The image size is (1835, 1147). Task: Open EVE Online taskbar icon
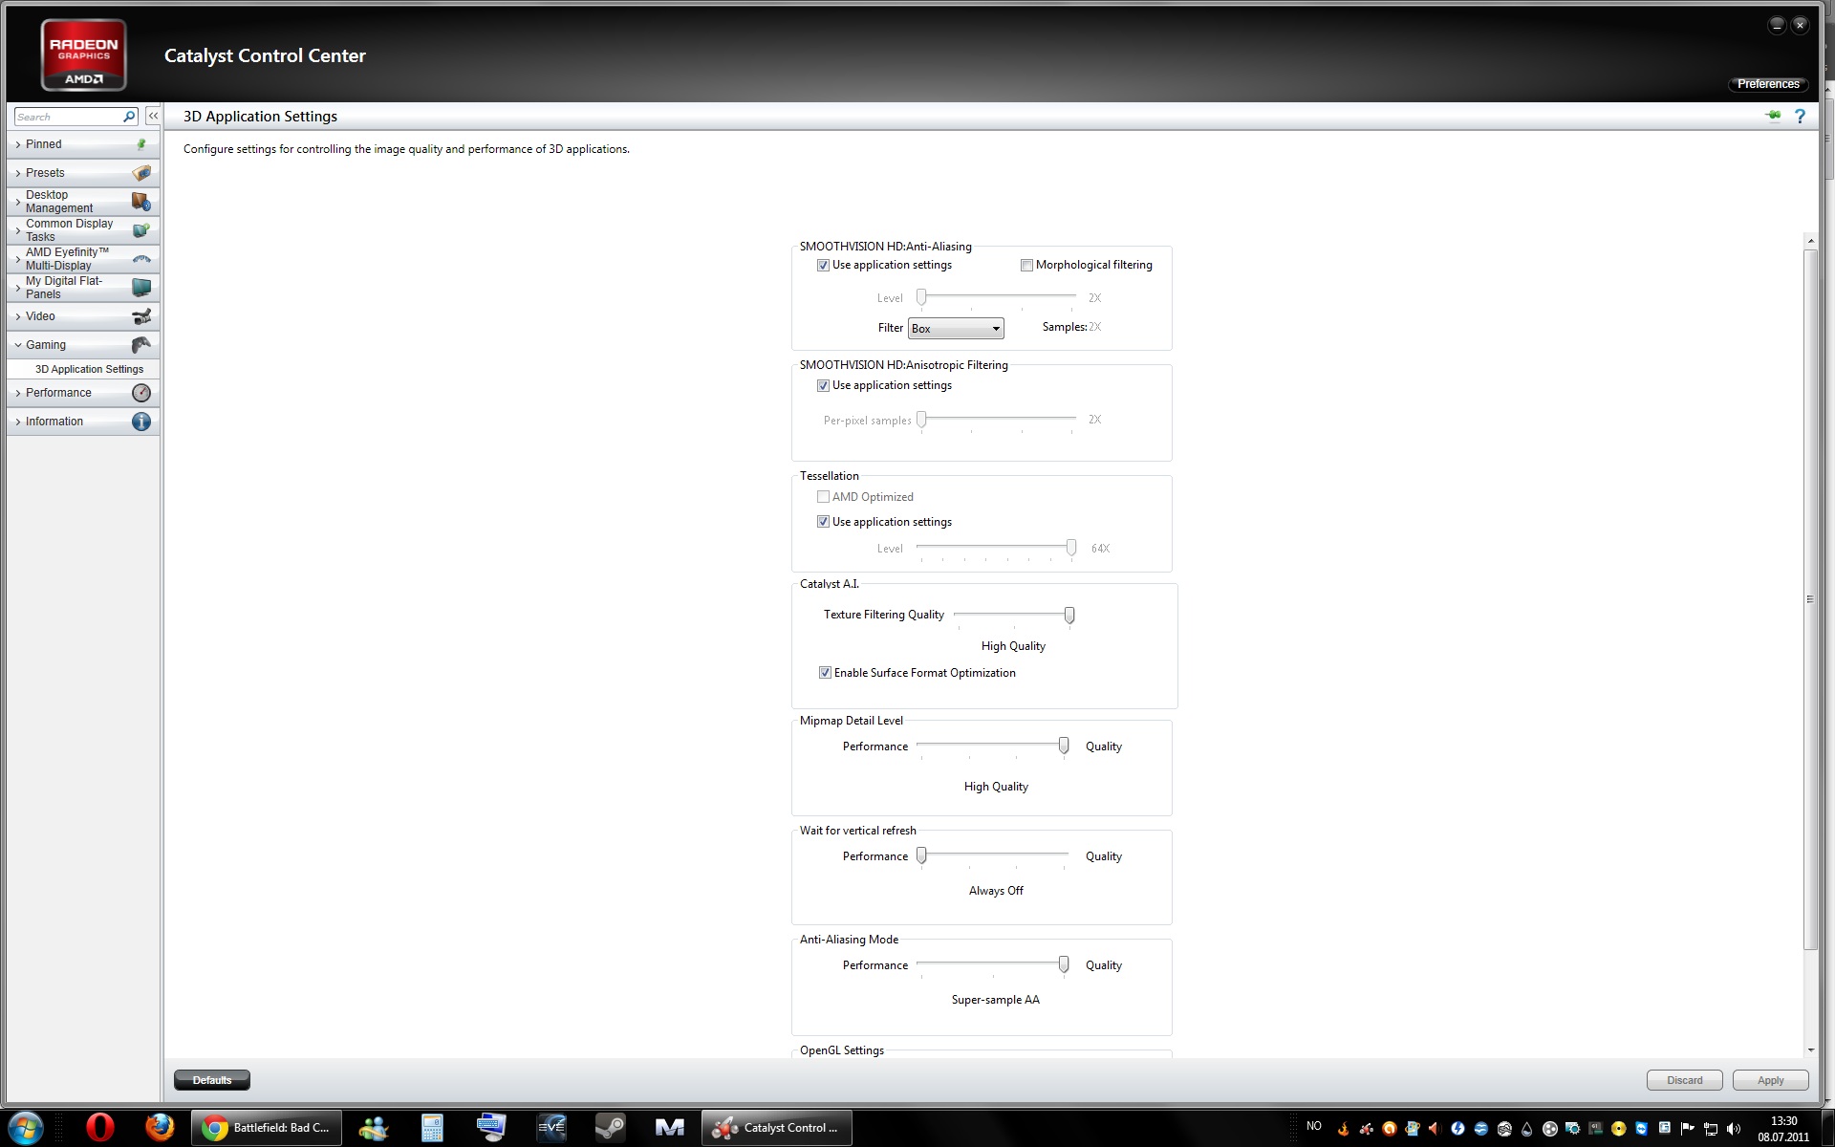[x=550, y=1128]
